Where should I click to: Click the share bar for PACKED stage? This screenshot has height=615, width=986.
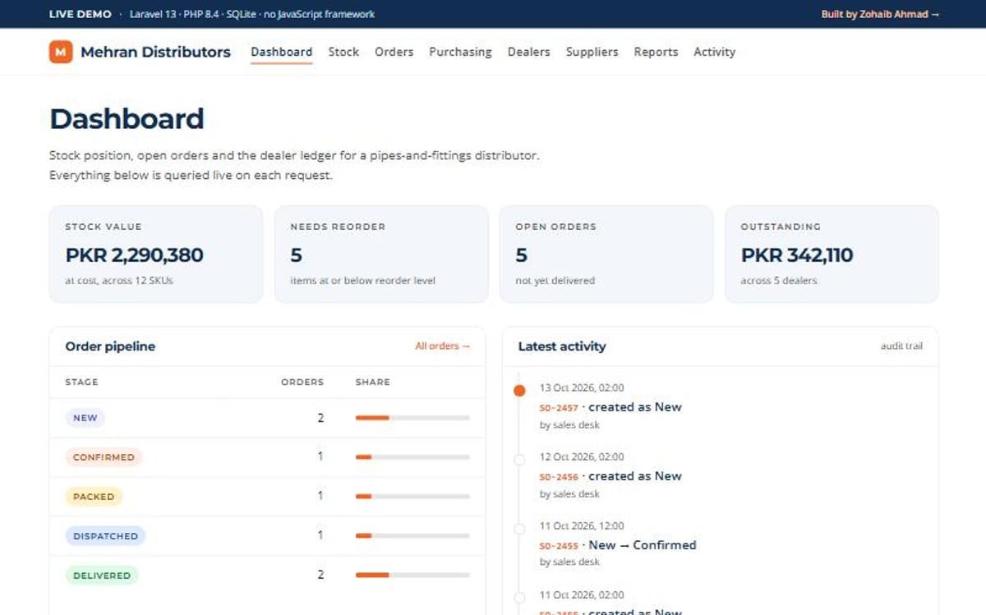(412, 497)
